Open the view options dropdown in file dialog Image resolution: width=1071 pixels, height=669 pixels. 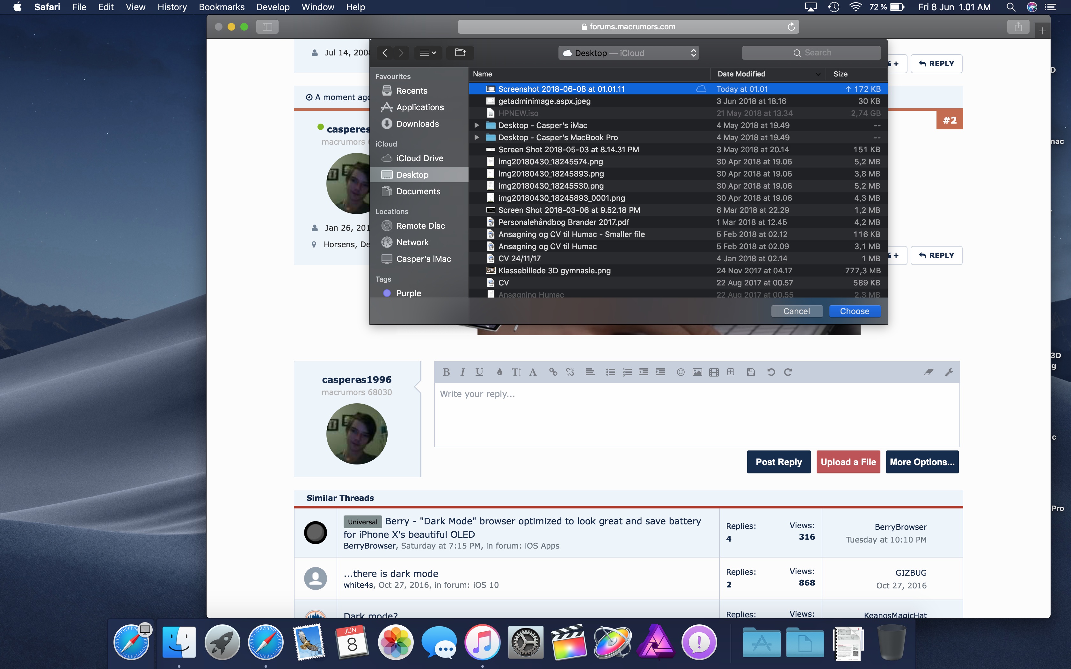(427, 53)
